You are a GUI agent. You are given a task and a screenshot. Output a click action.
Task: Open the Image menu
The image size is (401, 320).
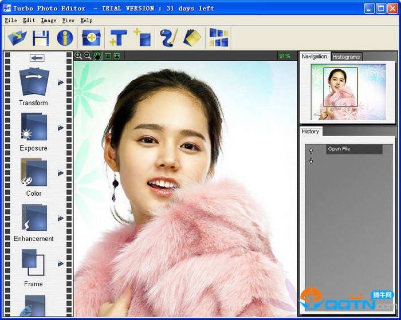coord(49,20)
